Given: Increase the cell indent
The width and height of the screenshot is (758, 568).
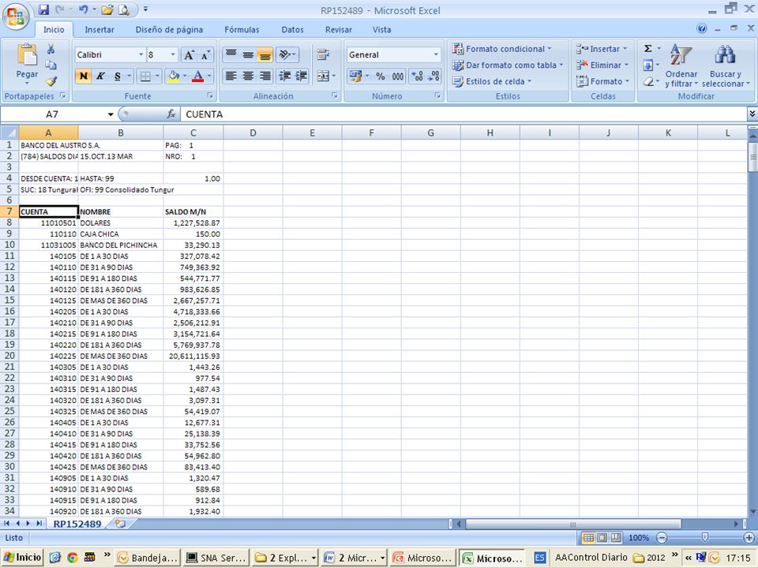Looking at the screenshot, I should click(301, 76).
